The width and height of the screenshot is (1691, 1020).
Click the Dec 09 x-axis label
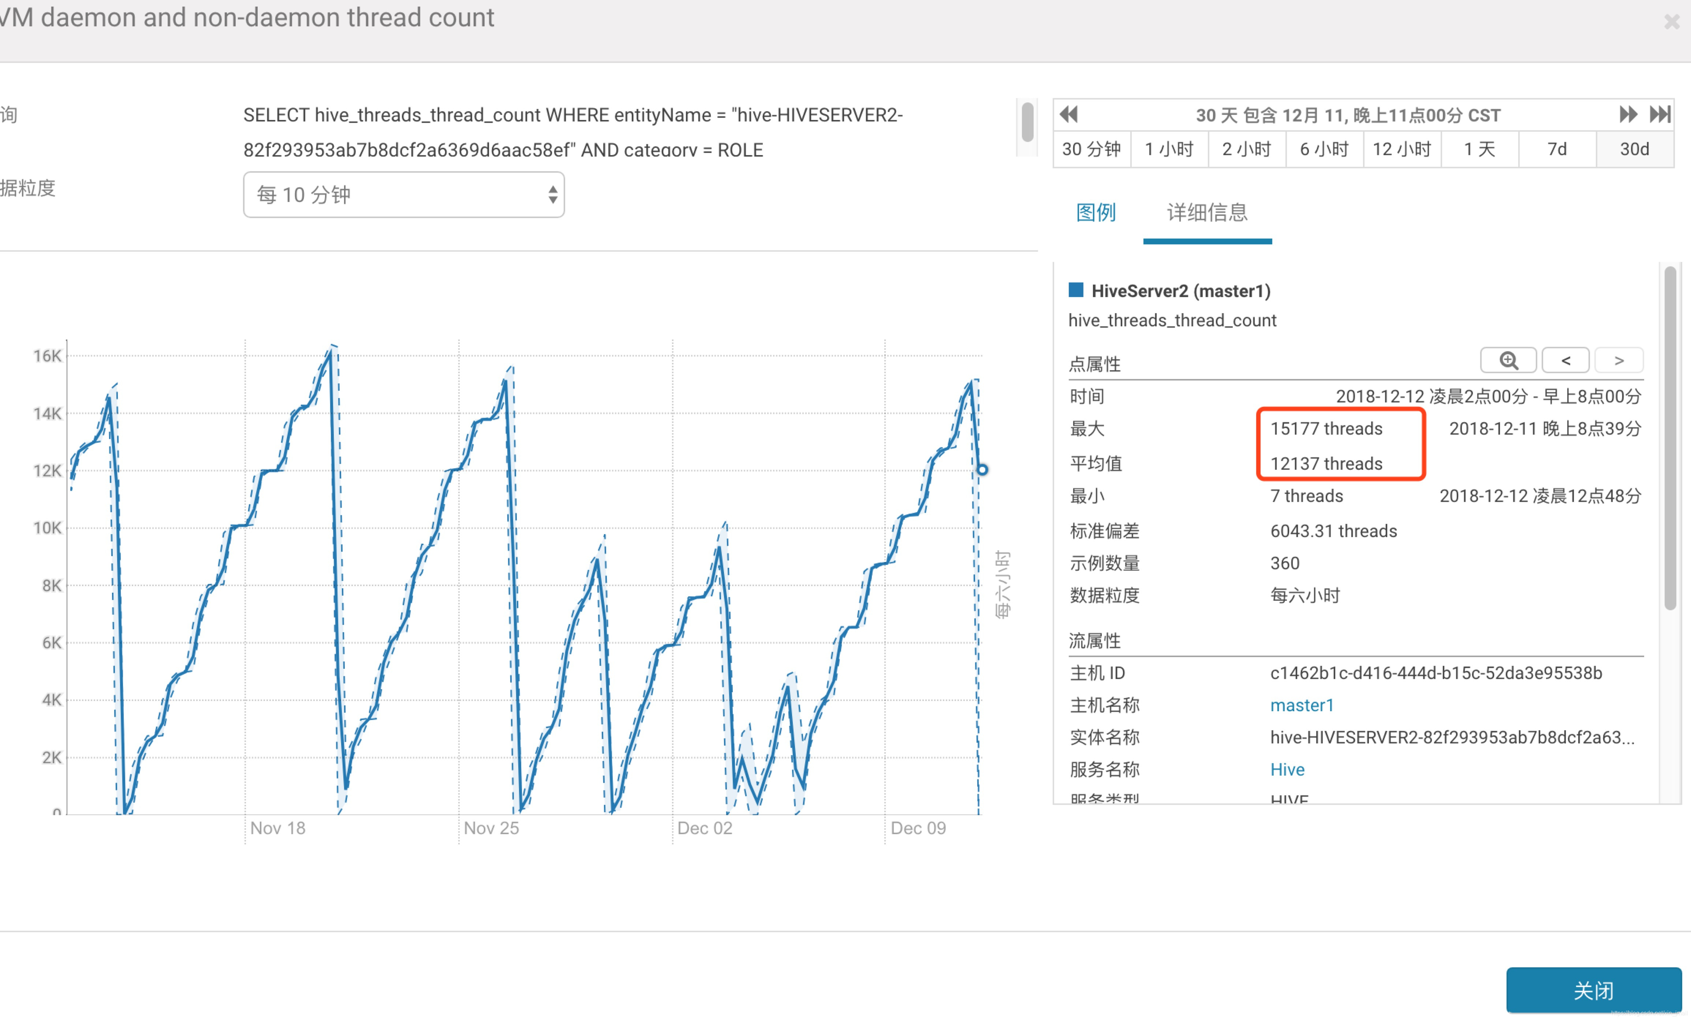[918, 828]
